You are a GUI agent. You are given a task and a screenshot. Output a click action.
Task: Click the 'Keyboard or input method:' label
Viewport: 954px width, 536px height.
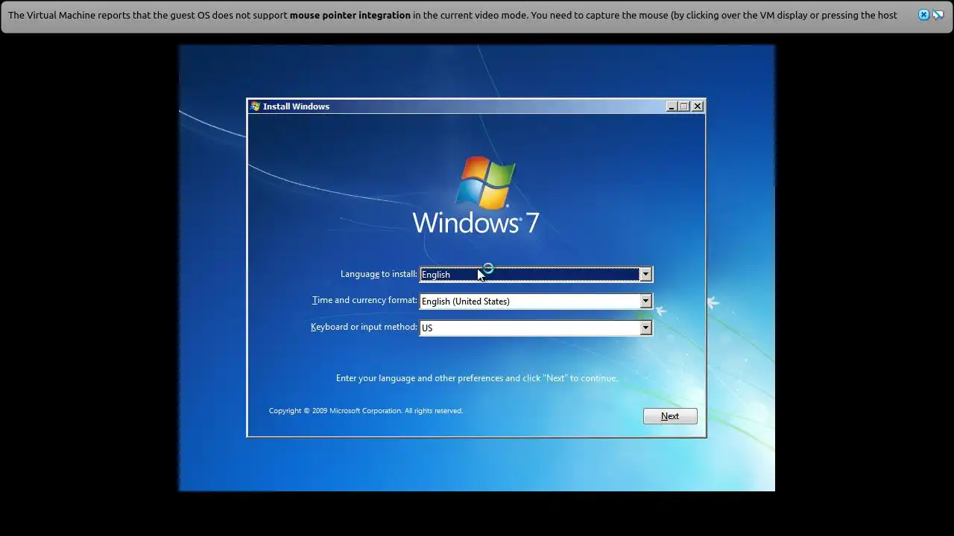pyautogui.click(x=364, y=327)
